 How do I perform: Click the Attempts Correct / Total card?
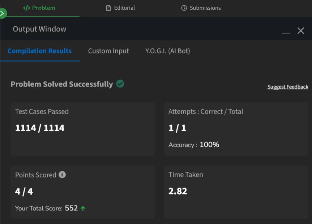coord(236,129)
